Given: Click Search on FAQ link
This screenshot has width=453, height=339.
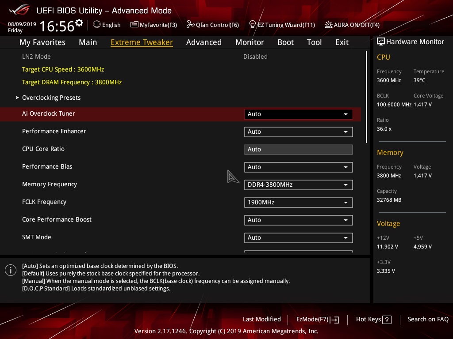Looking at the screenshot, I should 428,320.
